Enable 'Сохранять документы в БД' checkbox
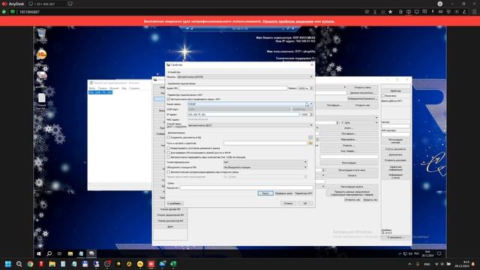This screenshot has height=270, width=480. (168, 137)
